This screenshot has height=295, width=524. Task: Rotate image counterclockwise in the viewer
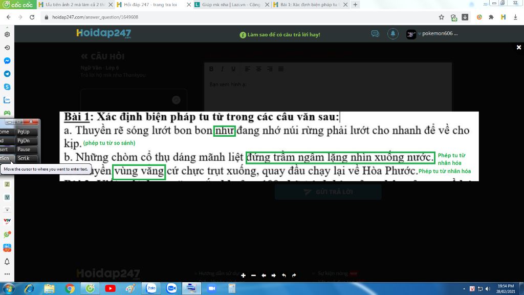283,275
